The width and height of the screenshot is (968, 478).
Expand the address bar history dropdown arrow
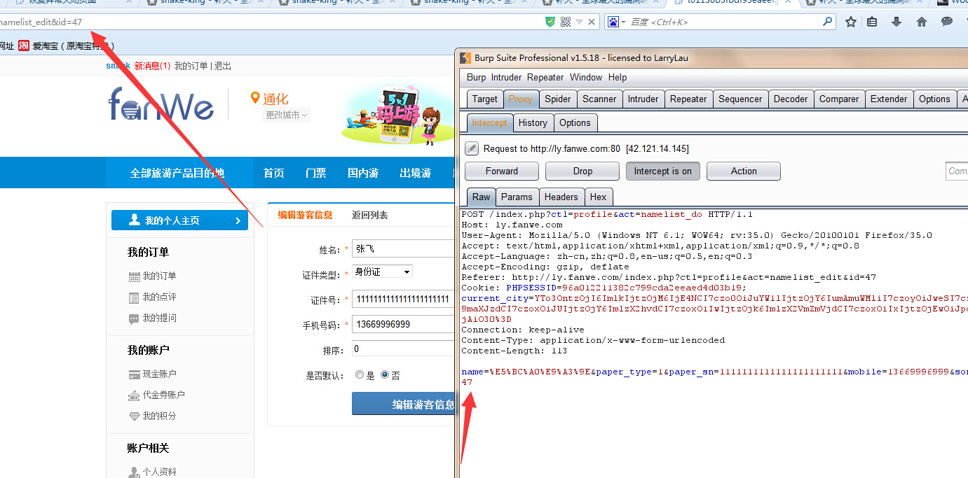click(580, 22)
